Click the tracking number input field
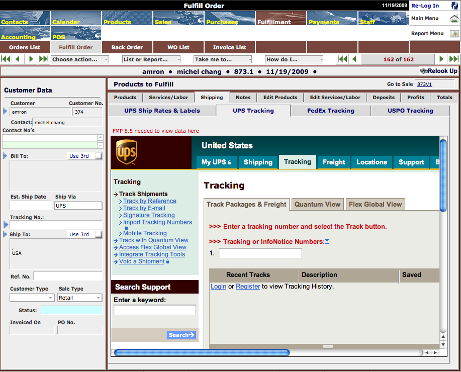This screenshot has height=372, width=461. 260,253
